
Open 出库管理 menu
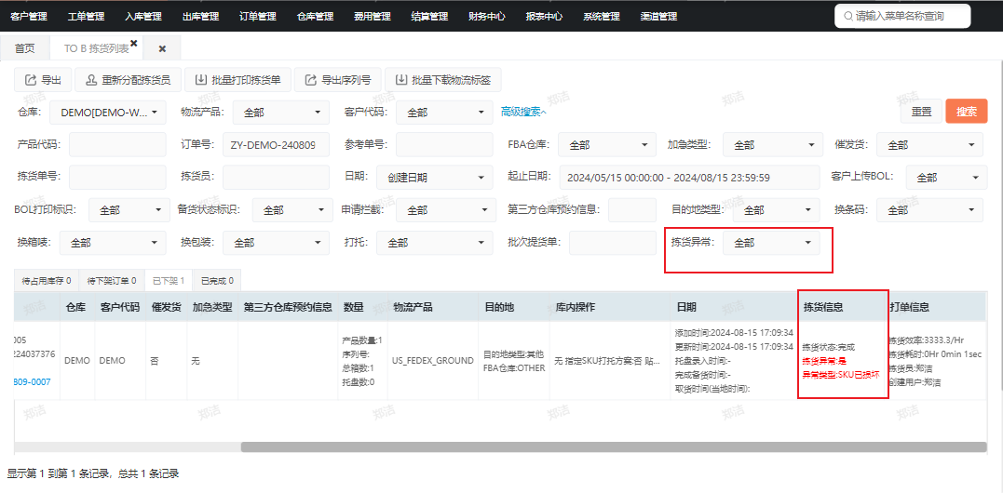coord(200,16)
